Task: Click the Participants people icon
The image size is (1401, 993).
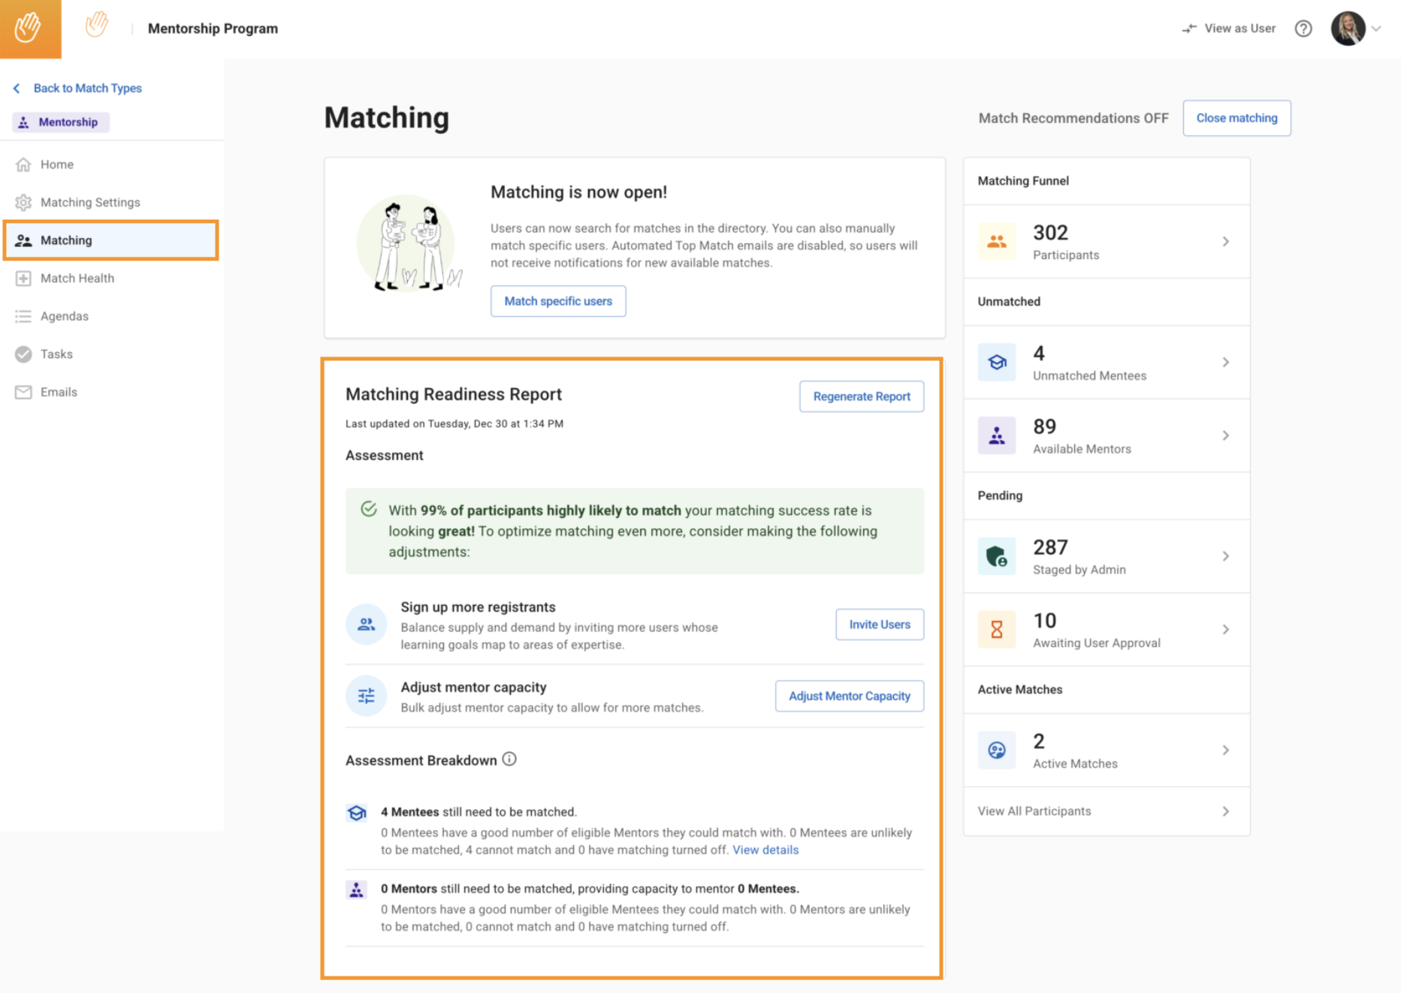Action: click(x=996, y=242)
